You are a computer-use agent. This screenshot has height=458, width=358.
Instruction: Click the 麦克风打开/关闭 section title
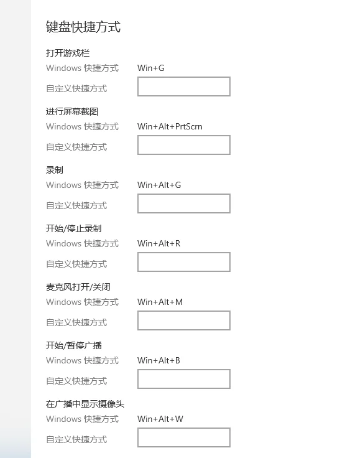click(x=78, y=287)
